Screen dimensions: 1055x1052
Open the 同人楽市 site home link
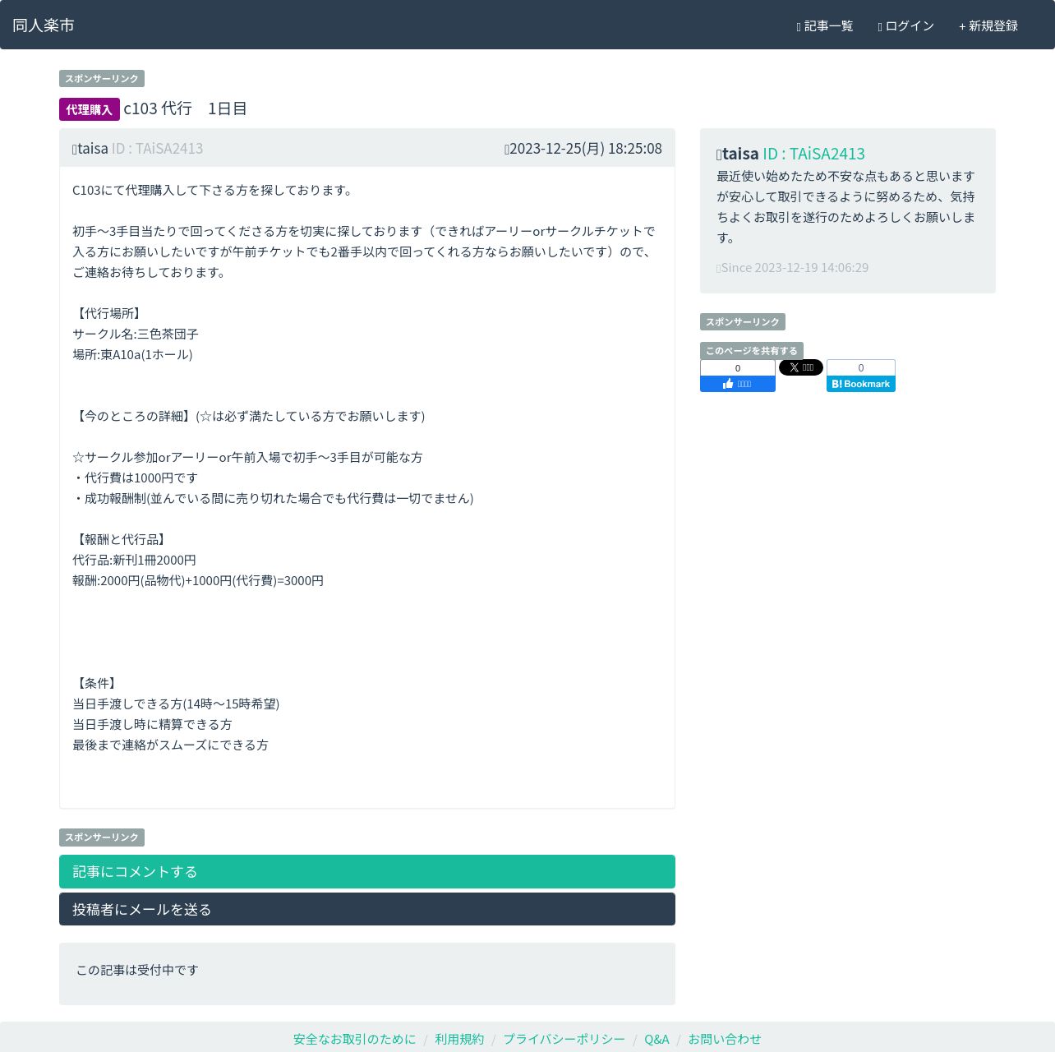click(44, 25)
